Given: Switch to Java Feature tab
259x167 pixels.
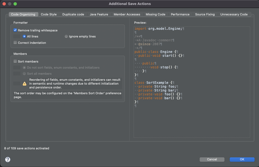Looking at the screenshot, I should (99, 14).
